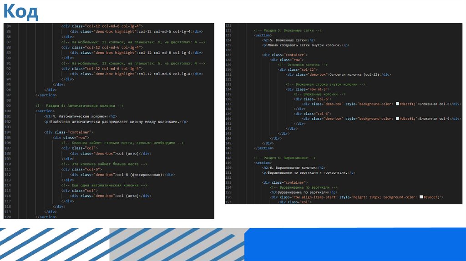
Task: Click paragraph "Можно создавать сетки внутри колонок."
Action: point(304,45)
